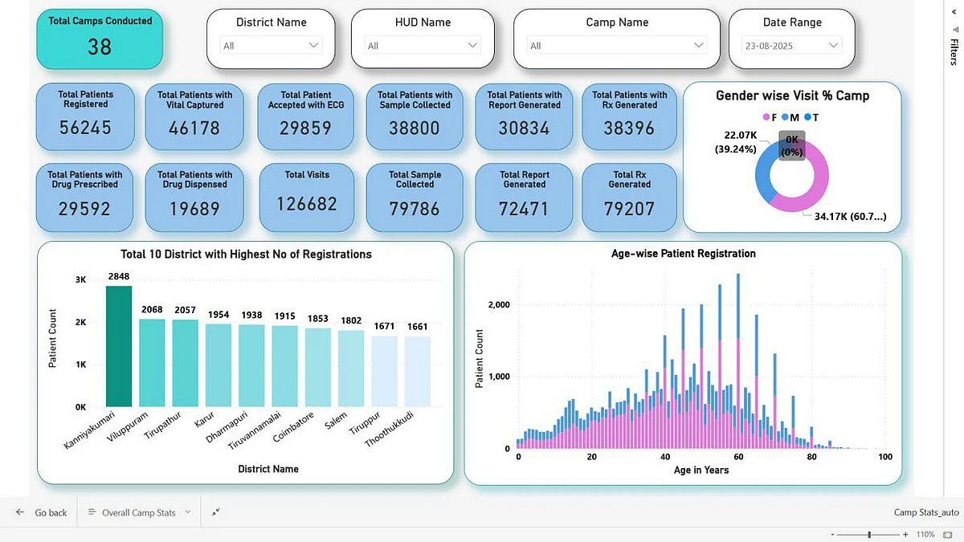Open the HUD Name dropdown
This screenshot has height=542, width=964.
[x=422, y=46]
